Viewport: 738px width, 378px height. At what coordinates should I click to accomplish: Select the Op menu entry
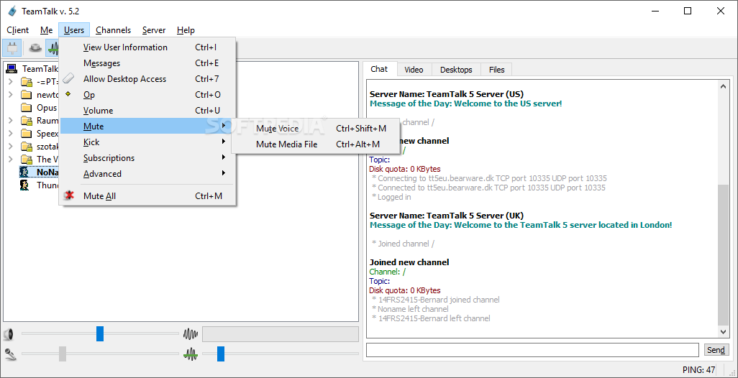pos(147,95)
